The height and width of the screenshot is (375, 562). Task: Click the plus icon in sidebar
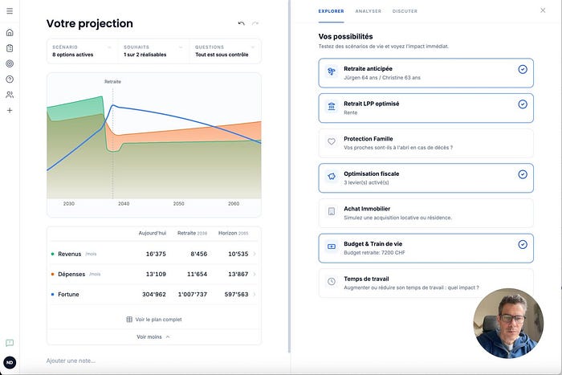coord(10,110)
